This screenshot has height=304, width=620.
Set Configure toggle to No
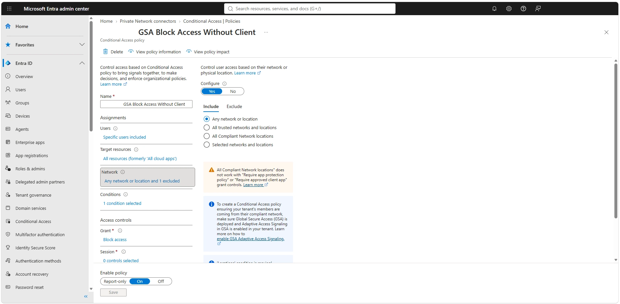pyautogui.click(x=233, y=92)
